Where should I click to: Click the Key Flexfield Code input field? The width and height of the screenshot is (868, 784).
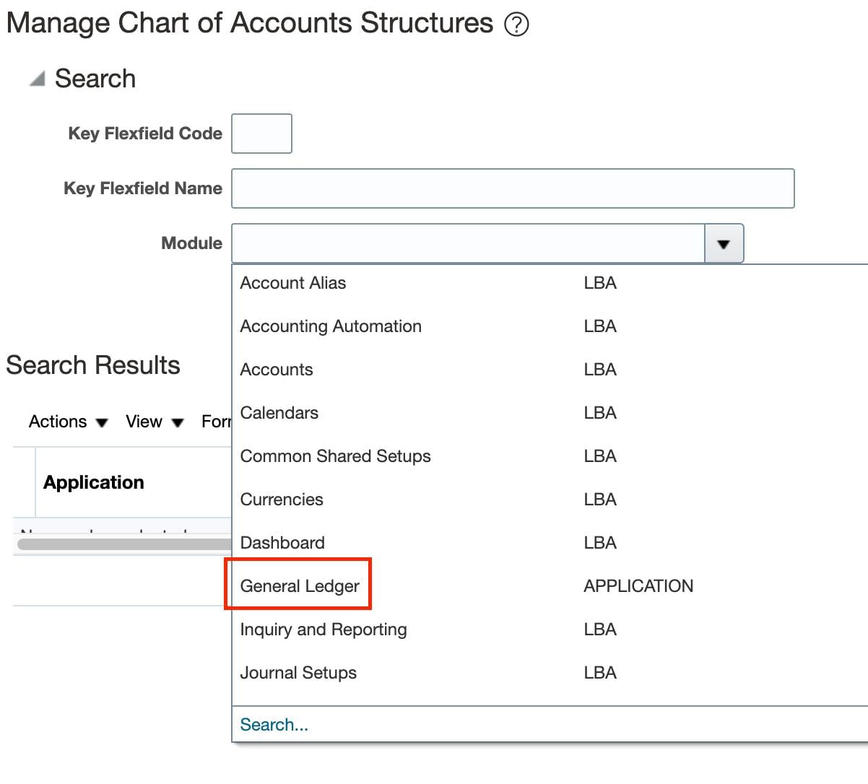[x=261, y=134]
